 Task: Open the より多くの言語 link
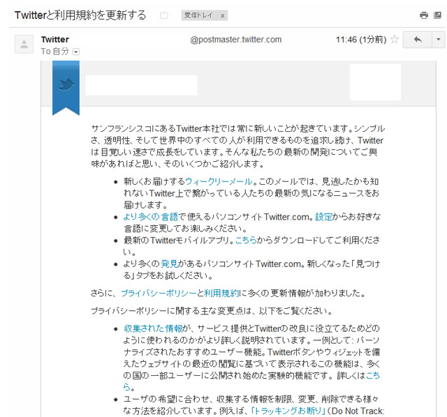(151, 217)
